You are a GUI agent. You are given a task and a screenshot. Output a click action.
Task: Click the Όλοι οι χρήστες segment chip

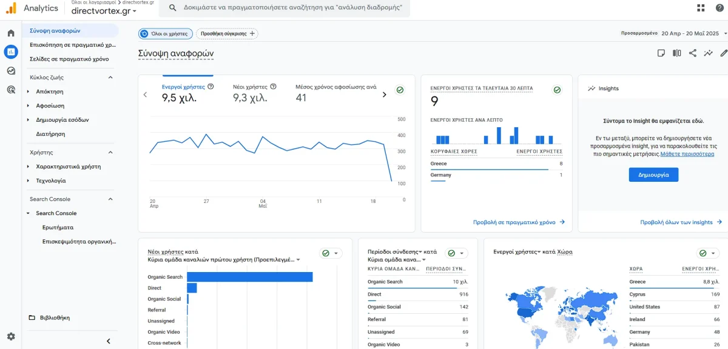(166, 33)
